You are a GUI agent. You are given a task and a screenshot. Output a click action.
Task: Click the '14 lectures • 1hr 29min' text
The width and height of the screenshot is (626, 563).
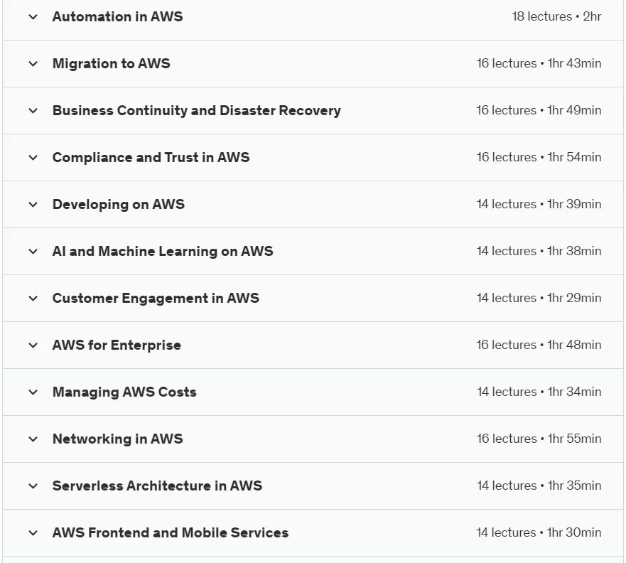click(x=539, y=298)
